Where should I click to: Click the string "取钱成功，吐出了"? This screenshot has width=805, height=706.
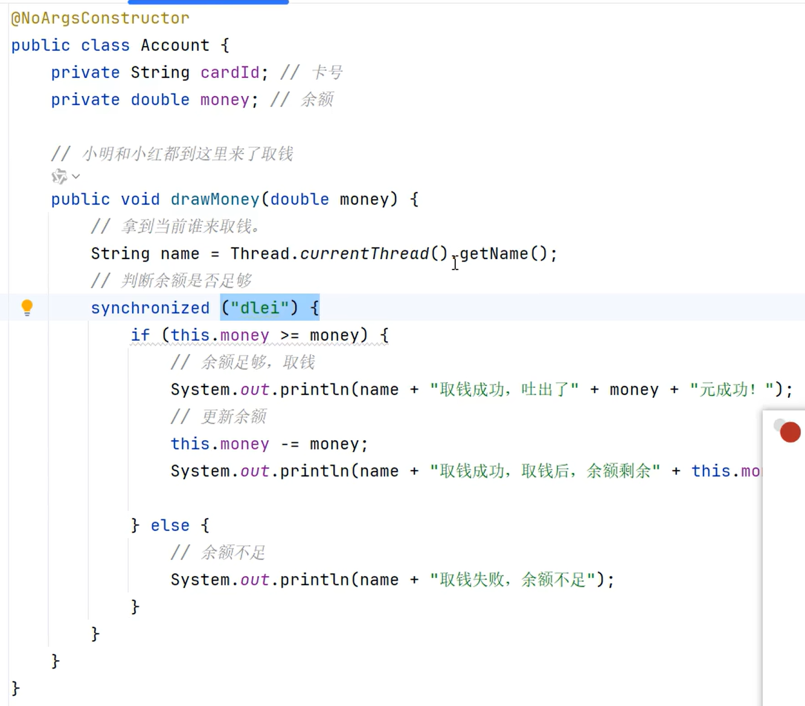pyautogui.click(x=504, y=390)
